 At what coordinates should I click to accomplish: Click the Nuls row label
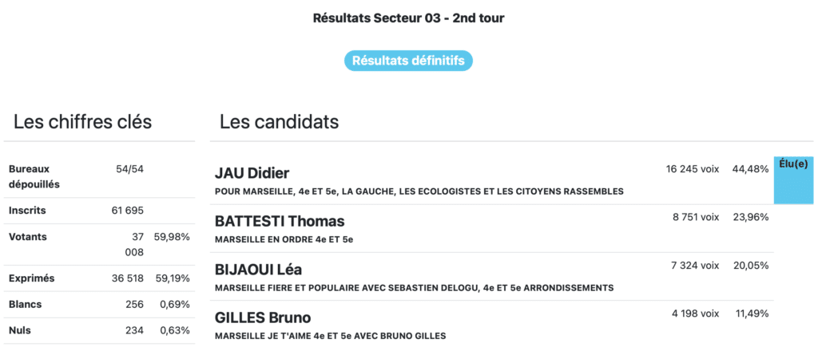click(x=20, y=330)
